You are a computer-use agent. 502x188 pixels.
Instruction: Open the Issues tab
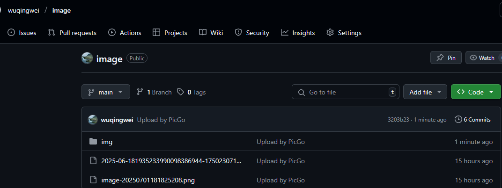pos(22,33)
